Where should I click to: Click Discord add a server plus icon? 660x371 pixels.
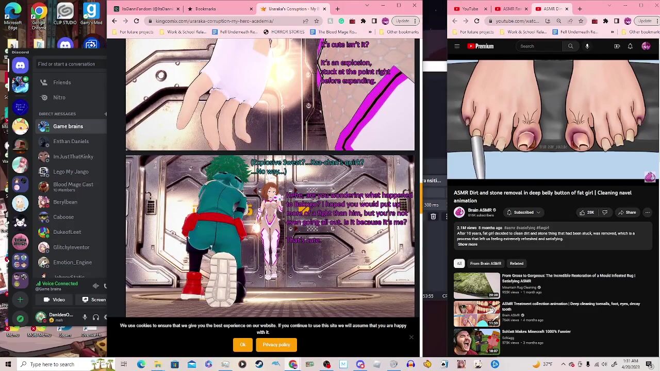(20, 299)
